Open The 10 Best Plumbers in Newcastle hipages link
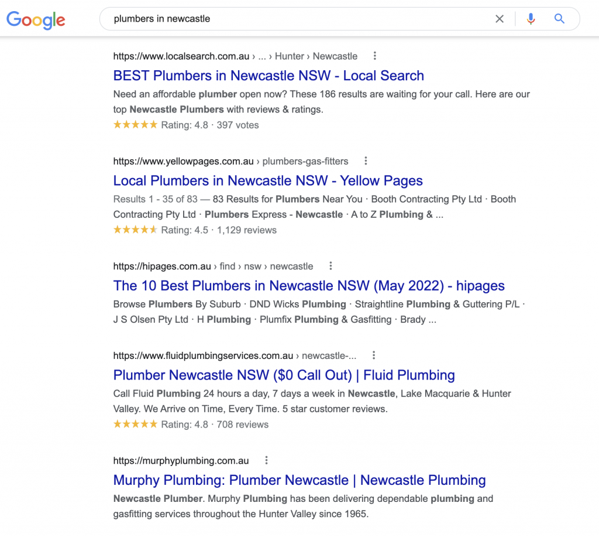The height and width of the screenshot is (537, 599). coord(309,286)
